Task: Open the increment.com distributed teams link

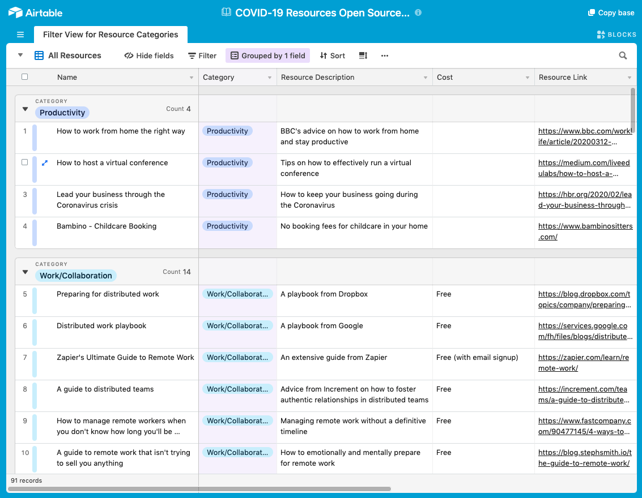Action: click(x=584, y=394)
